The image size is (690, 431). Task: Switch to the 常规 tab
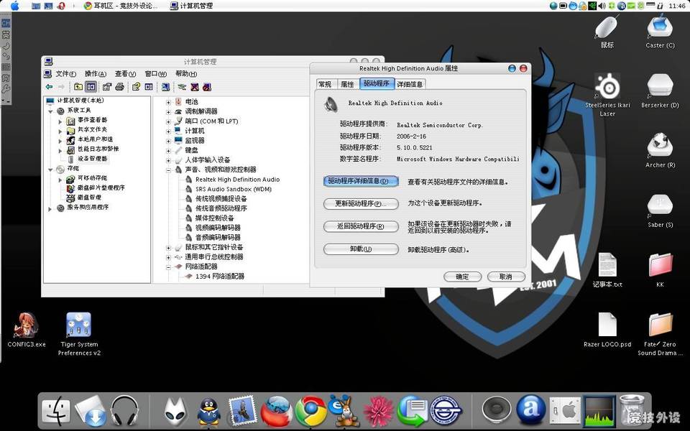(325, 84)
